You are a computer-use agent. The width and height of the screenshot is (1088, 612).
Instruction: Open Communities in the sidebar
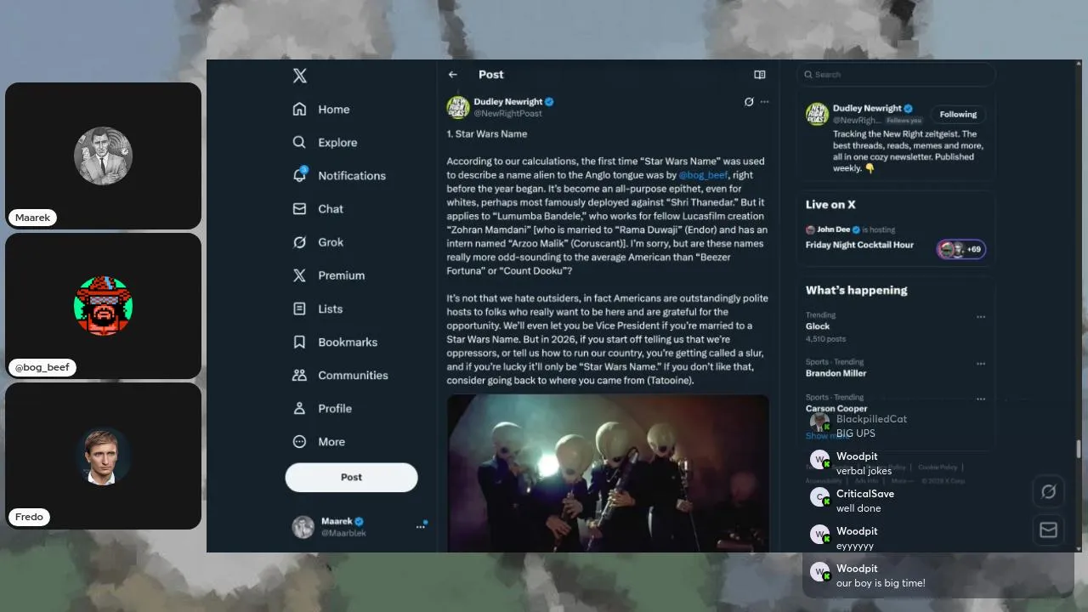(x=340, y=375)
